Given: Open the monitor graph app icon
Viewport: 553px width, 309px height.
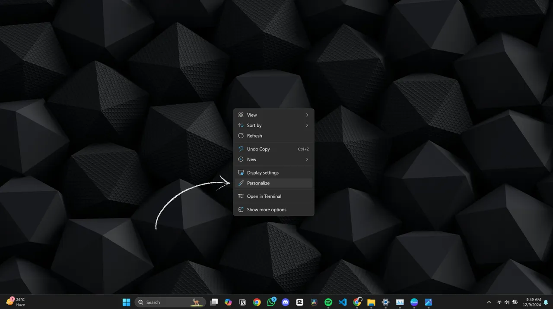Looking at the screenshot, I should click(x=400, y=302).
